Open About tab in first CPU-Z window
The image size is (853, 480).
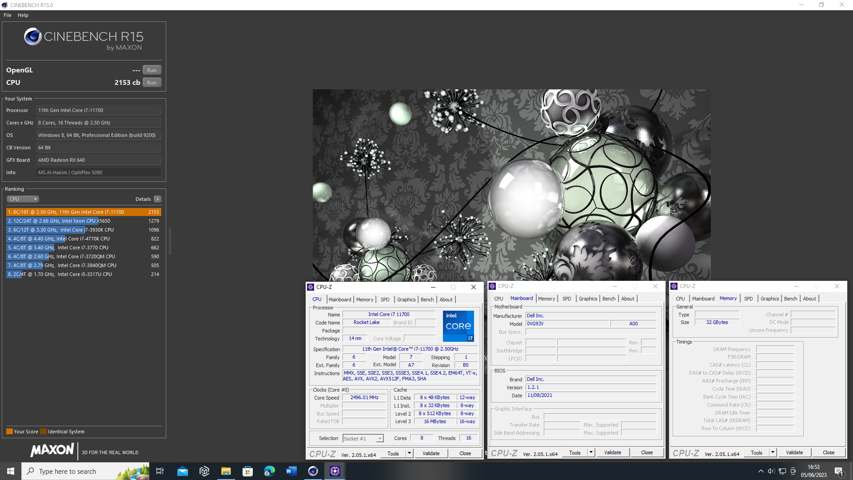pos(446,300)
